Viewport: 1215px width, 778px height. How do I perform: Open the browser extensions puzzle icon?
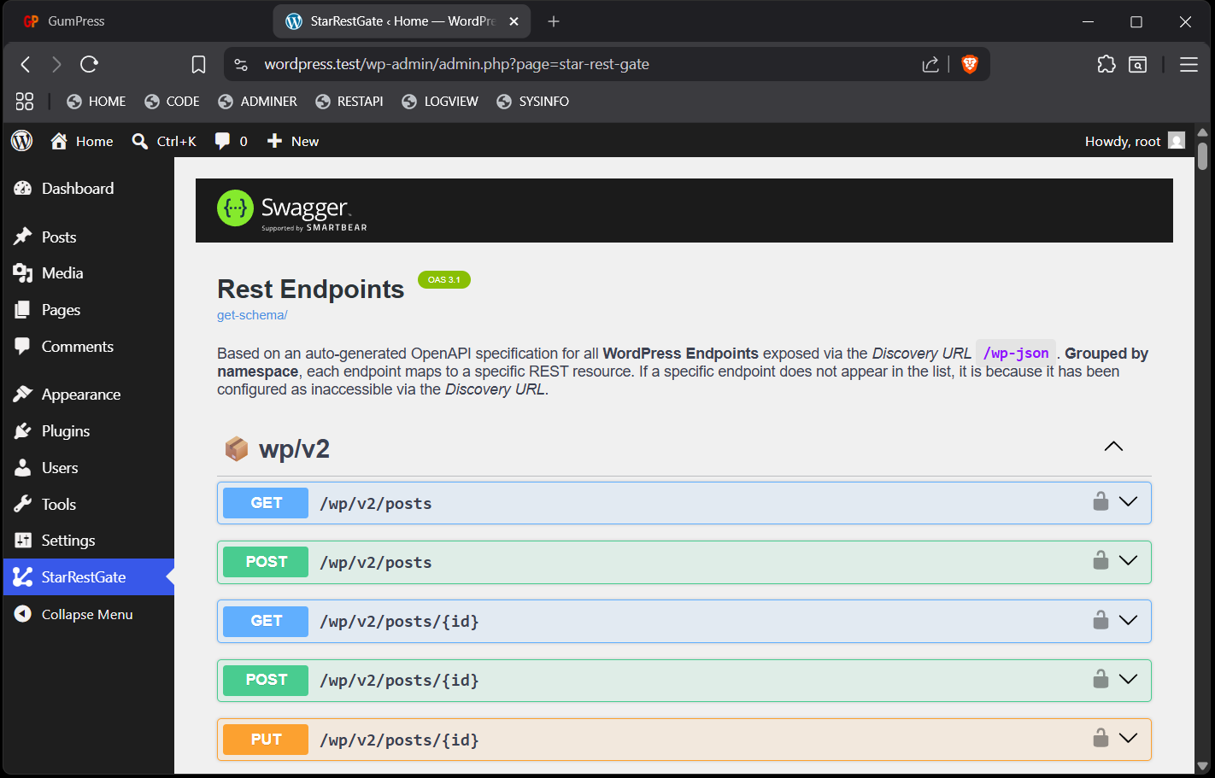point(1106,64)
